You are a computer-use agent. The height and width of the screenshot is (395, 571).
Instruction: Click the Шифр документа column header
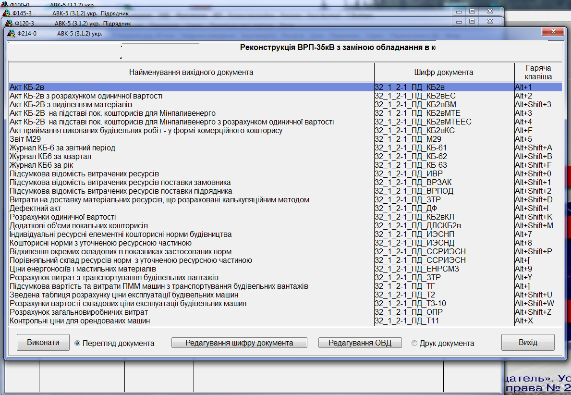coord(444,73)
